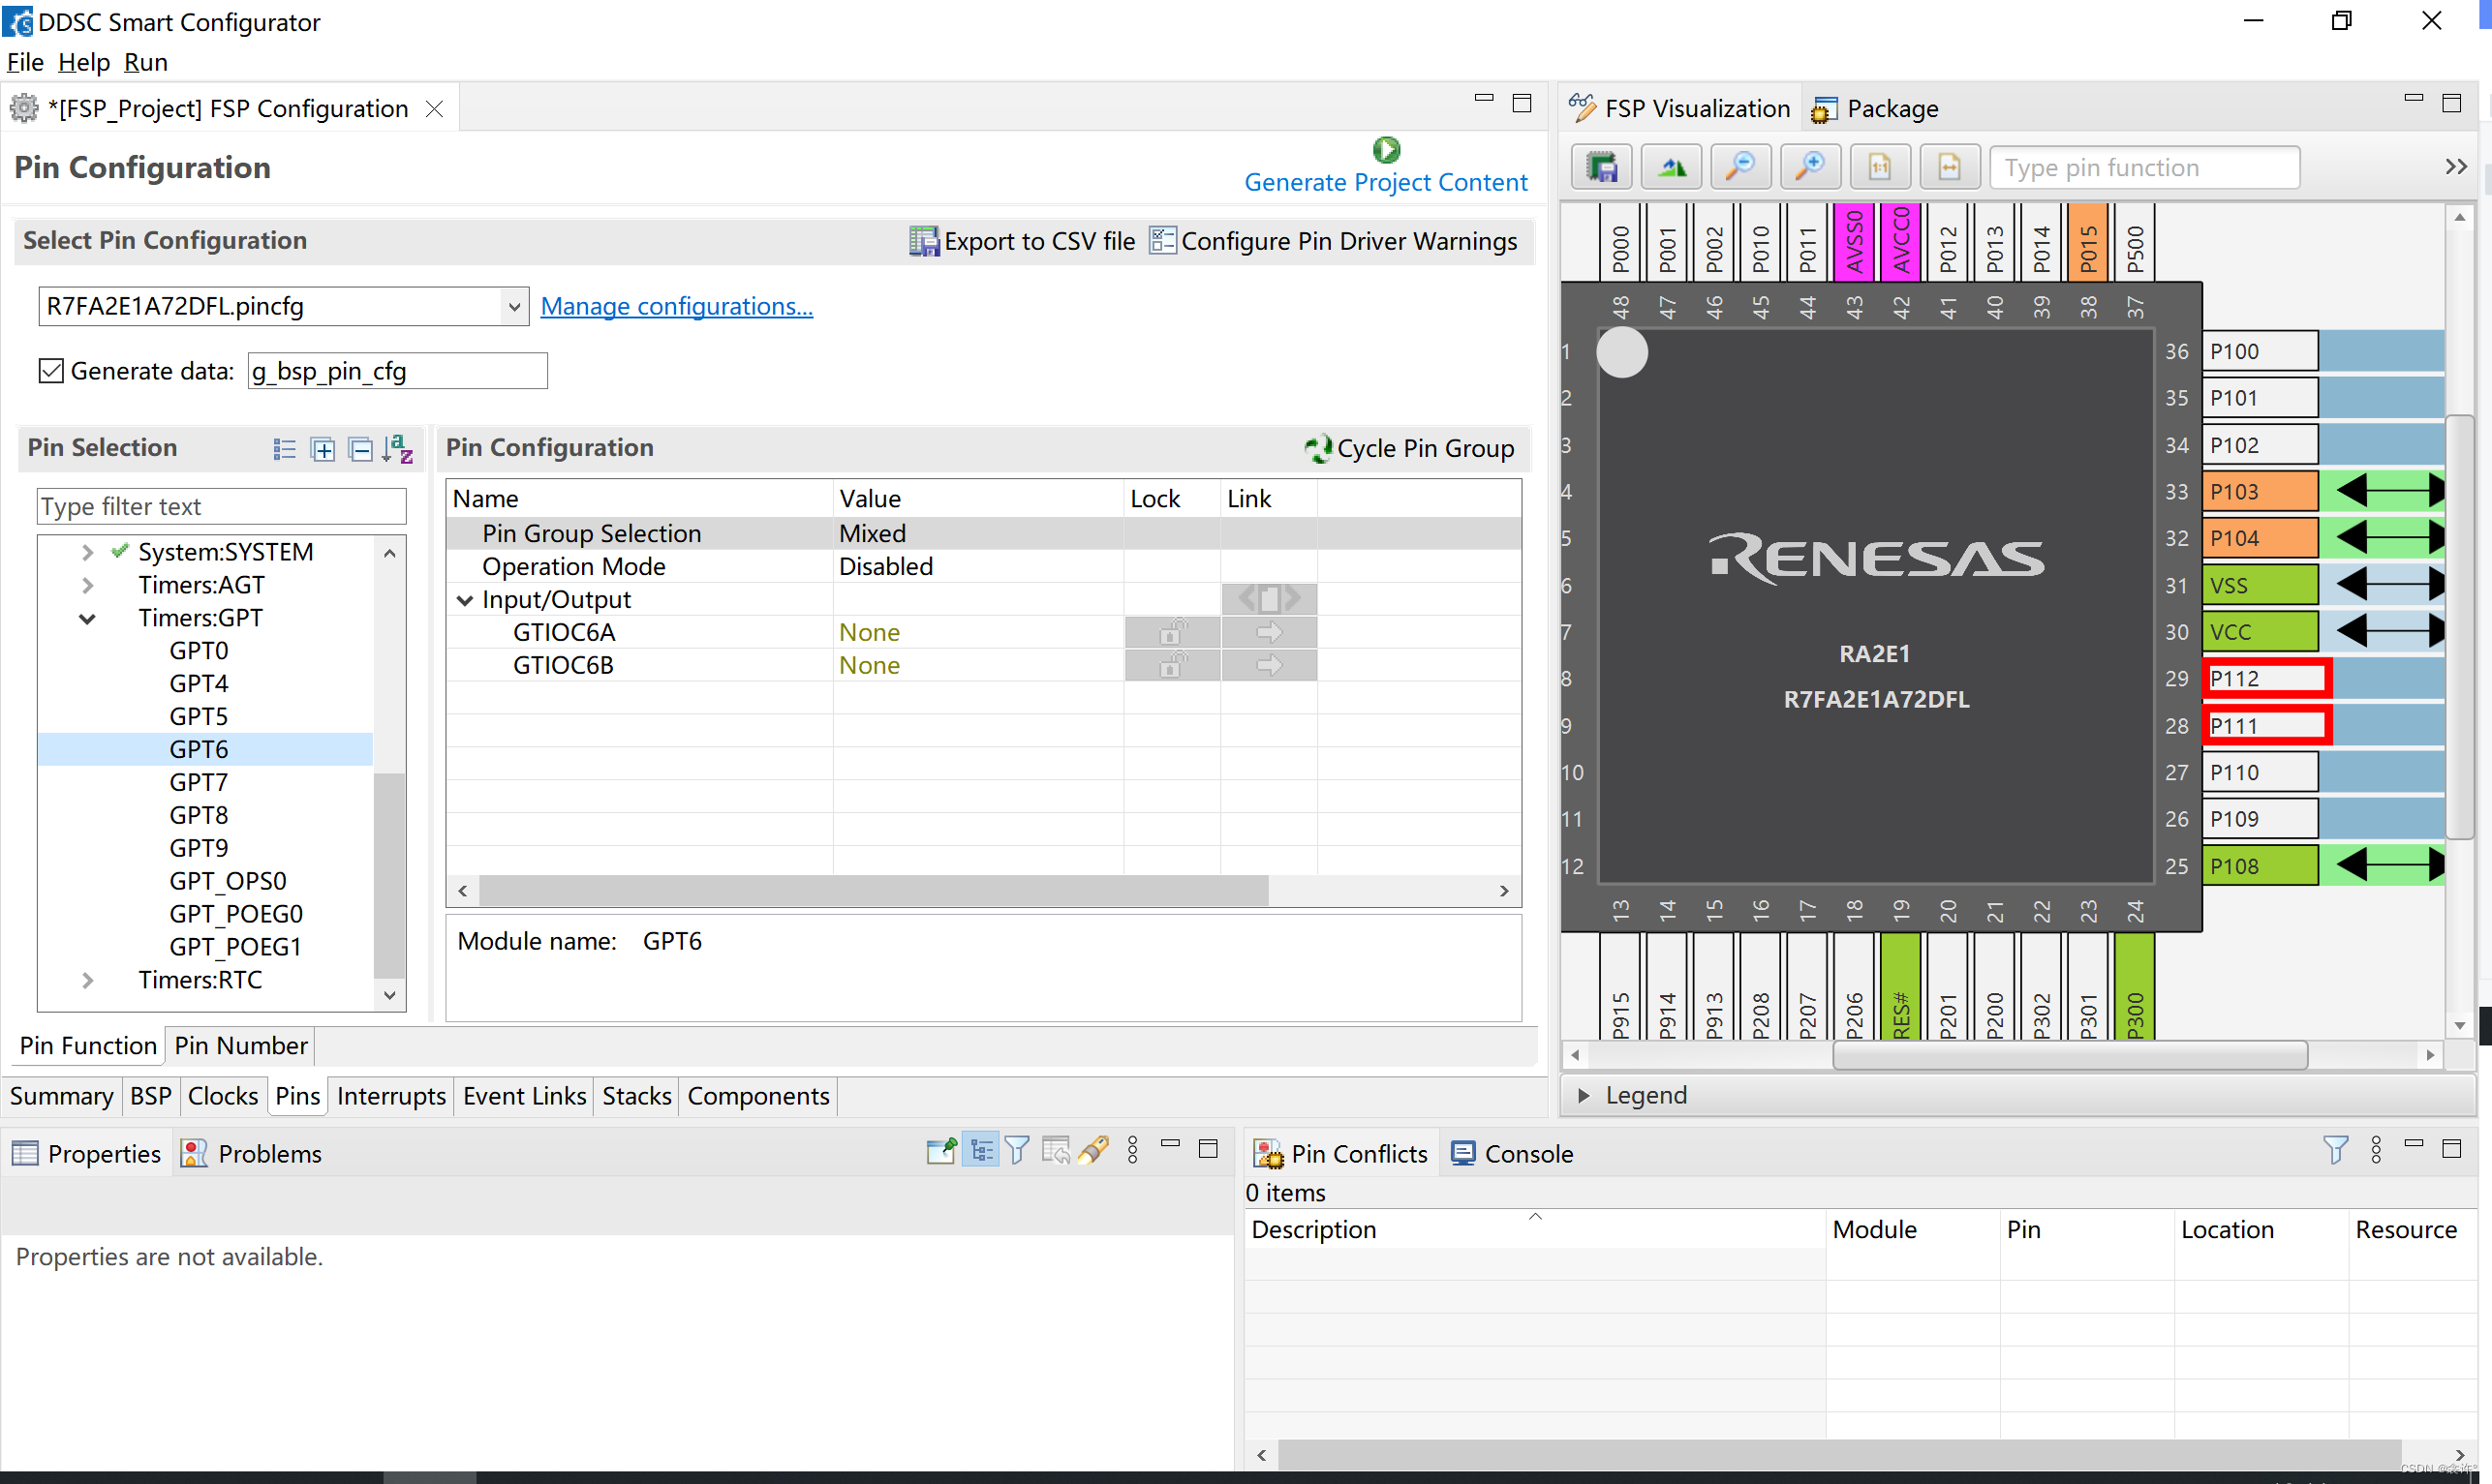
Task: Click the Cycle Pin Group icon
Action: point(1317,448)
